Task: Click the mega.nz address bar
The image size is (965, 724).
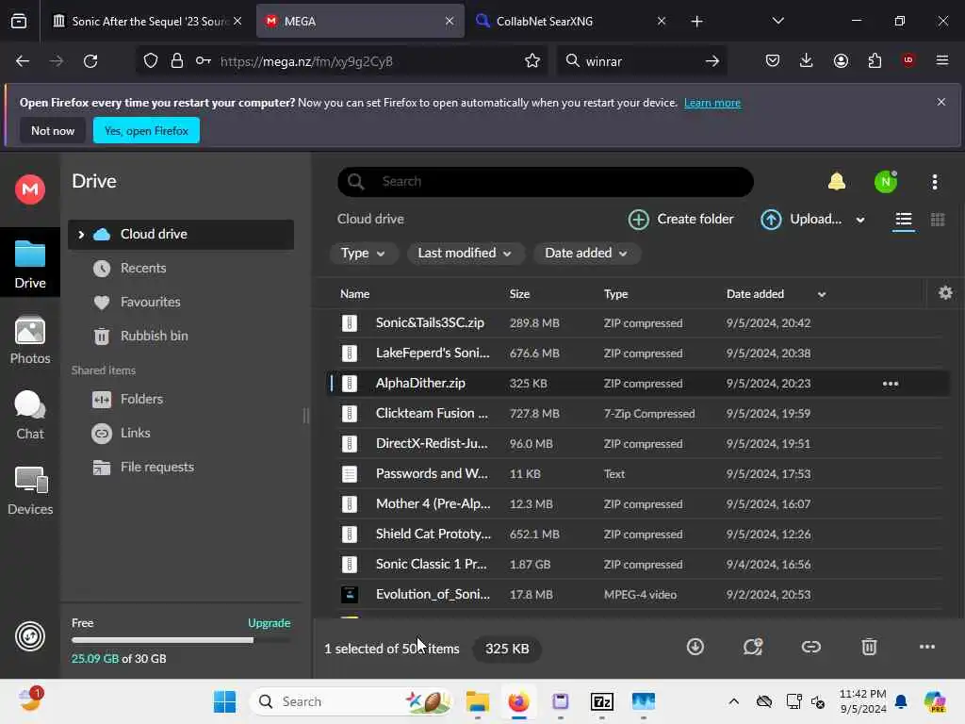Action: point(341,61)
